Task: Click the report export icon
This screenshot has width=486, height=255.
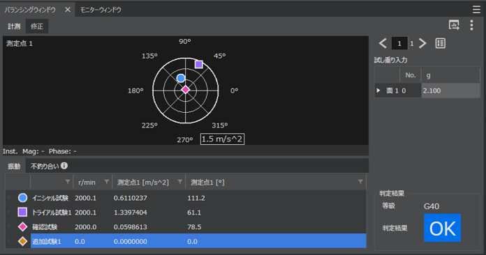Action: click(x=454, y=25)
